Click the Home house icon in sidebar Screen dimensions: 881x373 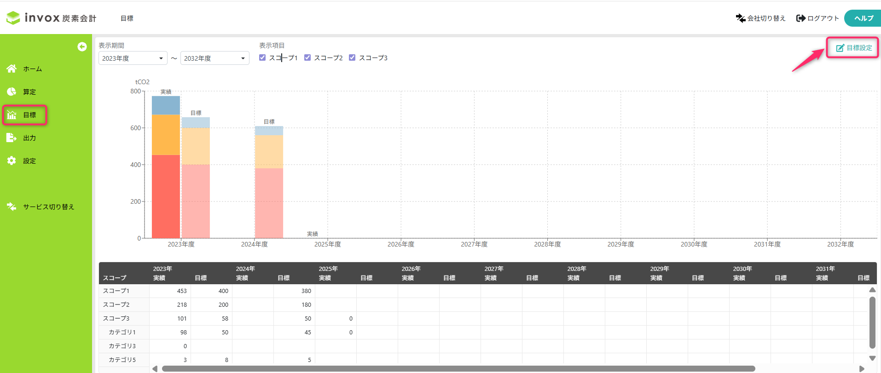(x=12, y=69)
